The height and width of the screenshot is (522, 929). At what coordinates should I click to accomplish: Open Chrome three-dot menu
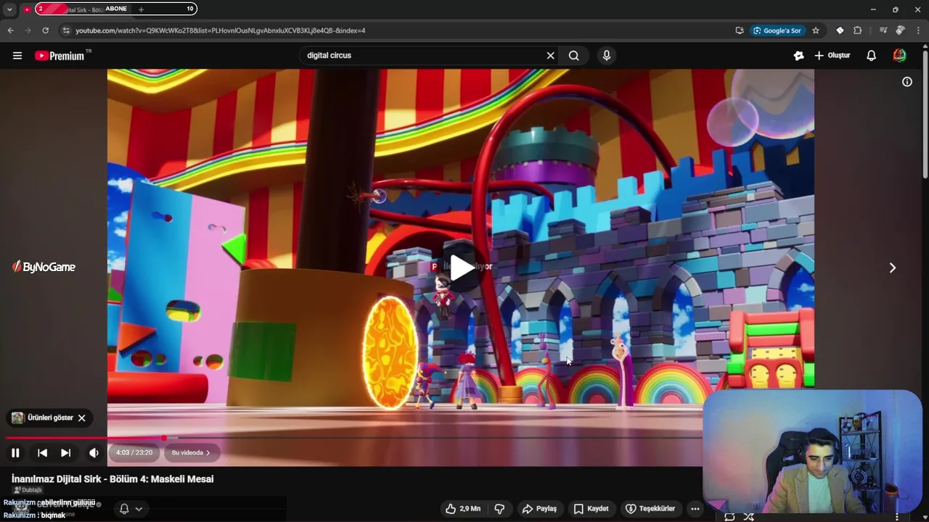(919, 30)
